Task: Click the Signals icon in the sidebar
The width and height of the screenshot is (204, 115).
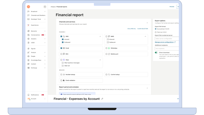Action: coord(28,49)
